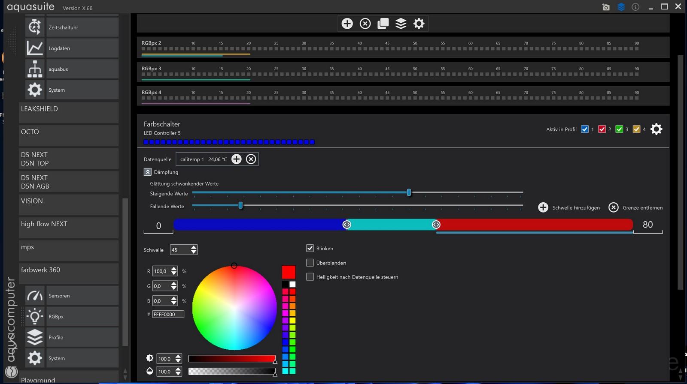The height and width of the screenshot is (384, 687).
Task: Open RGBpx lightbulb page
Action: tap(72, 317)
